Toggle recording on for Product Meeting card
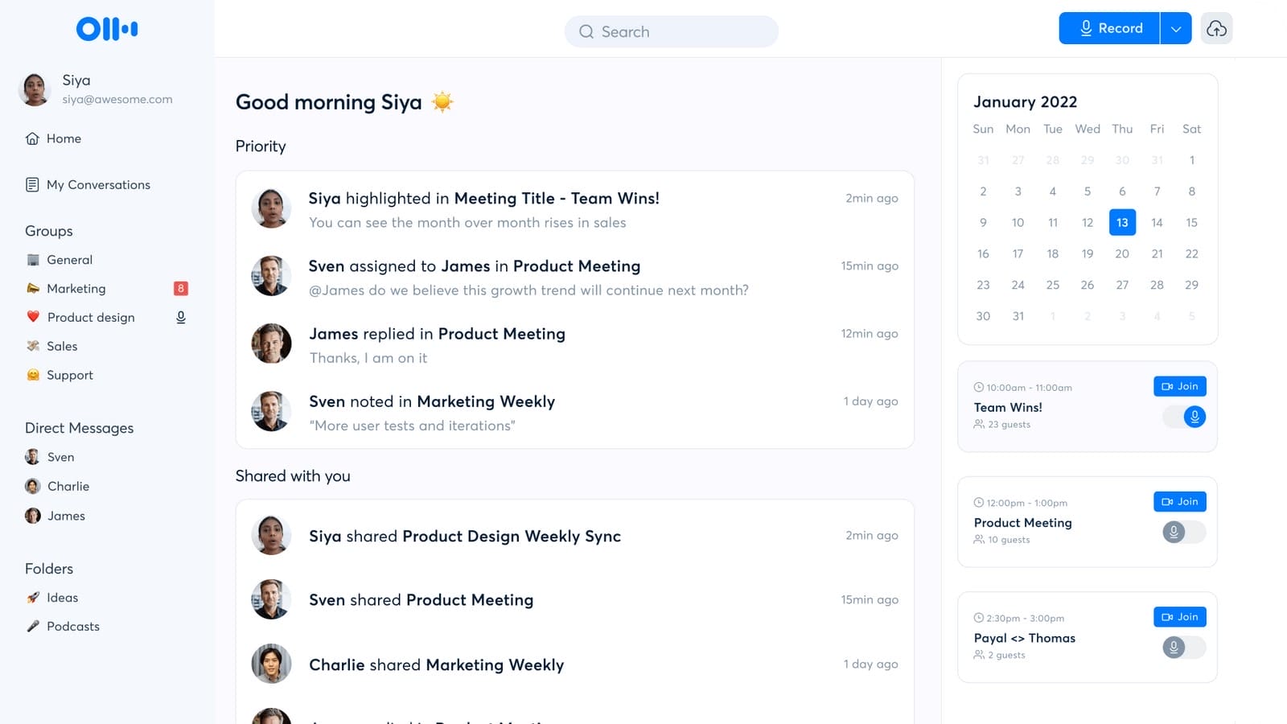 tap(1182, 532)
